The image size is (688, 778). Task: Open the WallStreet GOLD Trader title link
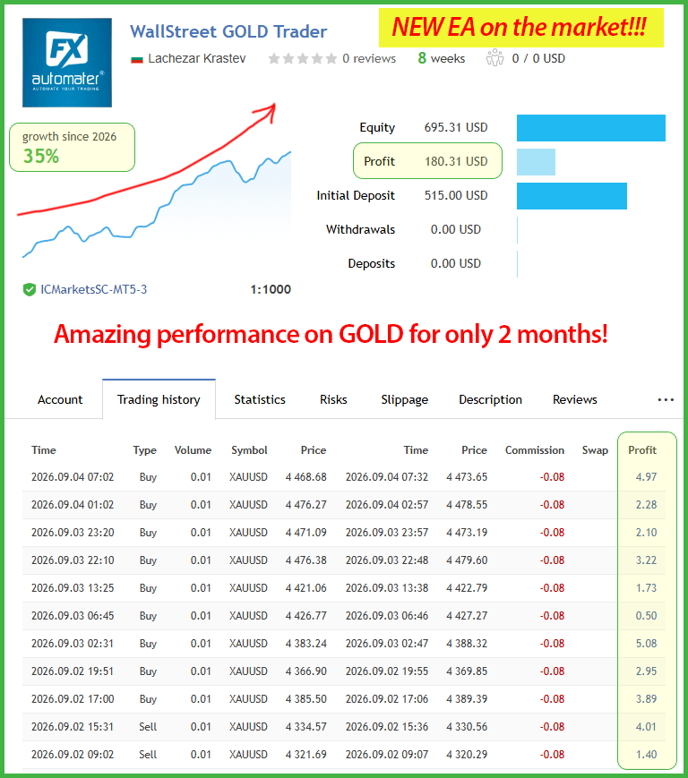click(228, 31)
